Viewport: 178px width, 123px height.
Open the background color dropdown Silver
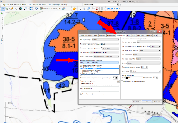point(145,71)
